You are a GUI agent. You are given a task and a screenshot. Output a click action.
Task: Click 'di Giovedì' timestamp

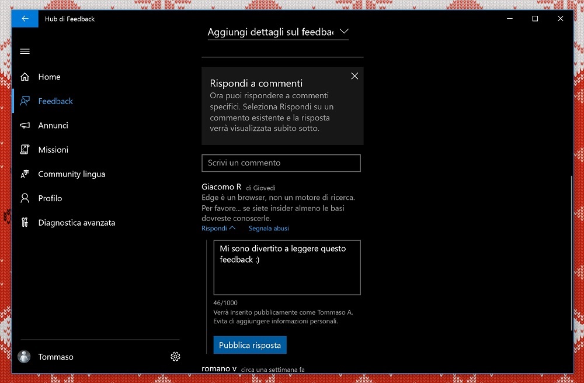coord(260,188)
